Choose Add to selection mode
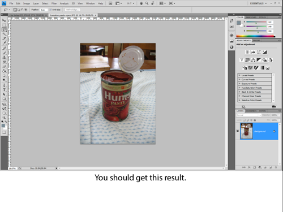Viewport: 283px width, 212px height. (19, 10)
